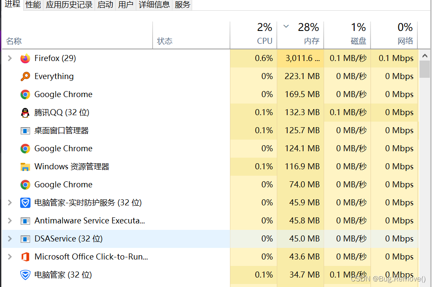Click the sort arrow on 内存 column
Viewport: 432px width, 287px height.
pos(286,26)
